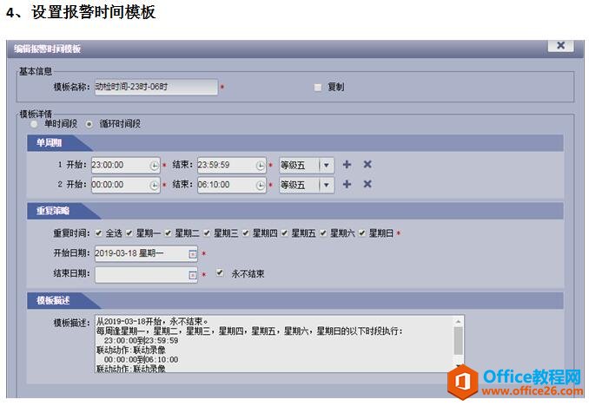
Task: Uncheck the 星期日 checkbox
Action: [361, 233]
